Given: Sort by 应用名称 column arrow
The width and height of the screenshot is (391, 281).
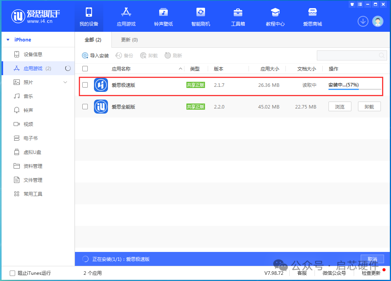Looking at the screenshot, I should click(x=181, y=69).
